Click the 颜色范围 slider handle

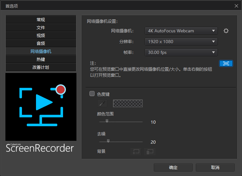click(107, 121)
